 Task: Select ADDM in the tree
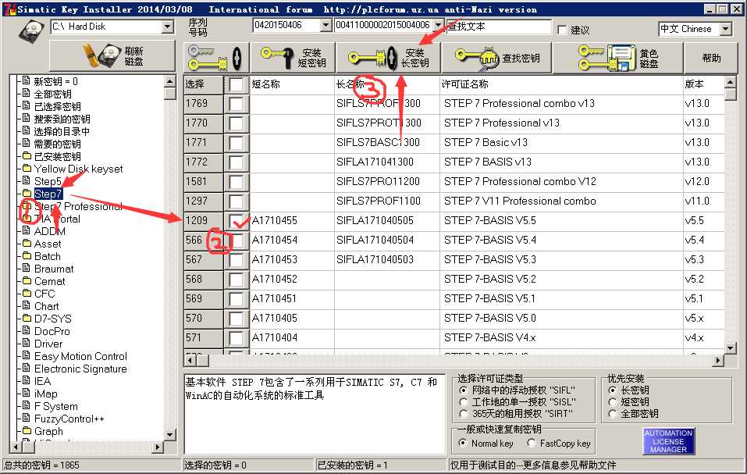pyautogui.click(x=49, y=231)
